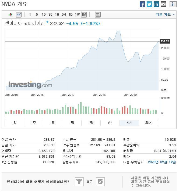Click the tallest volume bar in 2017
This screenshot has height=194, width=179.
click(81, 108)
